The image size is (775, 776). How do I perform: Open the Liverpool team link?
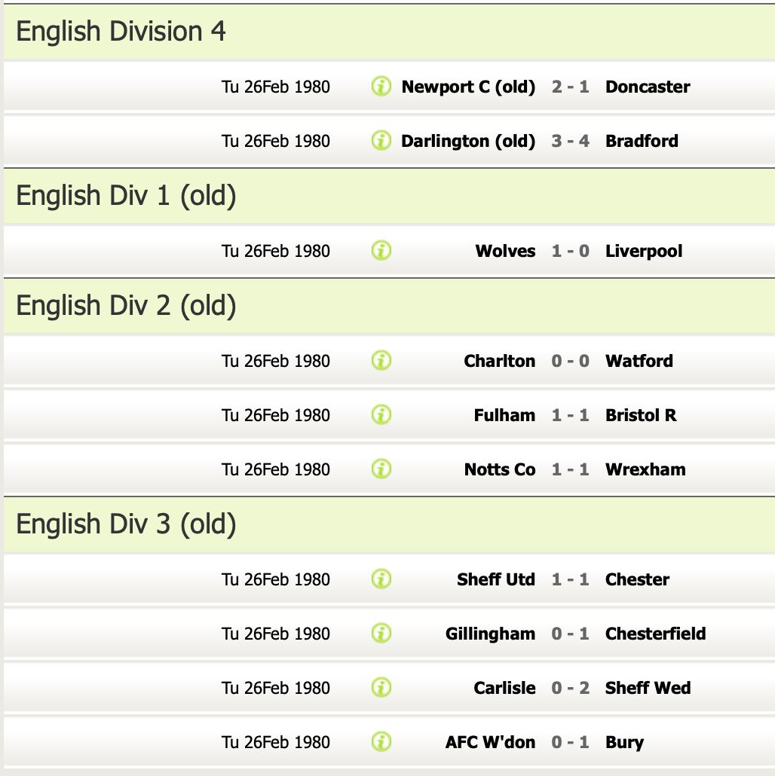(643, 251)
